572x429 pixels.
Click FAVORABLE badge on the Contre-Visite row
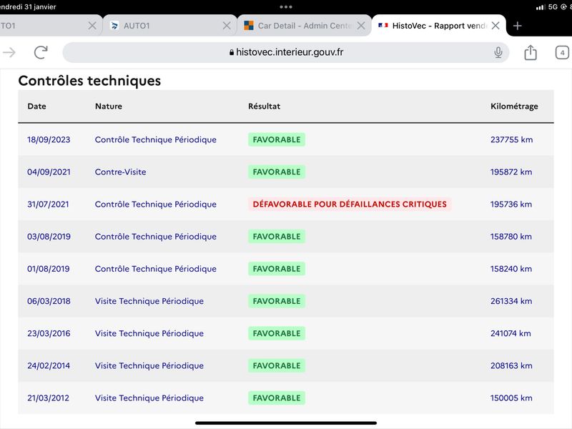(277, 172)
